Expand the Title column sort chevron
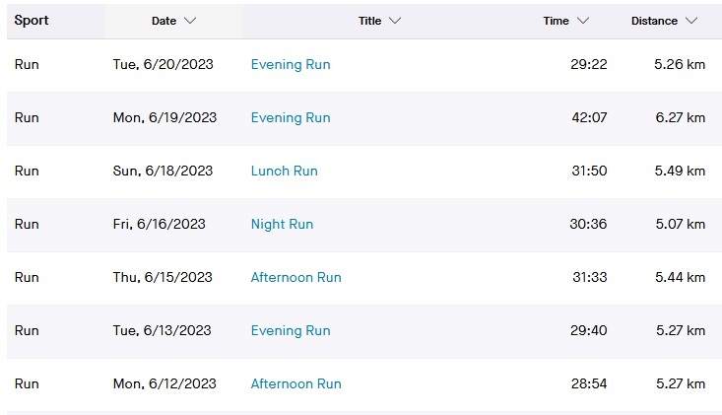The width and height of the screenshot is (722, 415). tap(395, 21)
